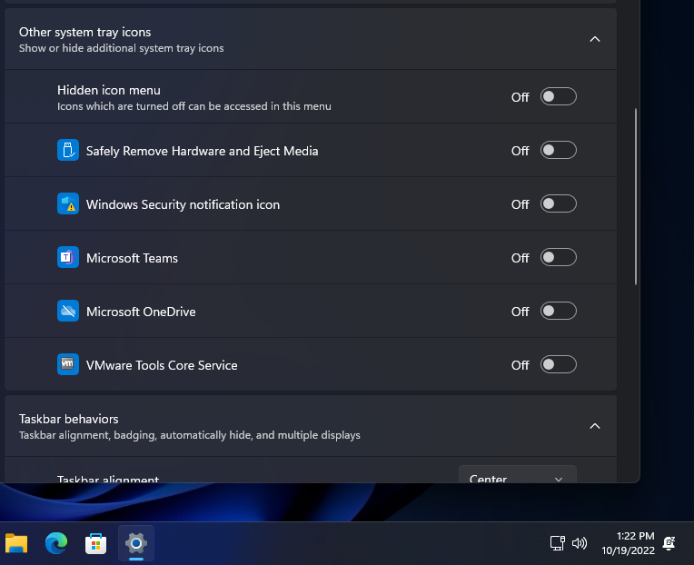
Task: Switch on the Microsoft Teams tray toggle
Action: [x=558, y=257]
